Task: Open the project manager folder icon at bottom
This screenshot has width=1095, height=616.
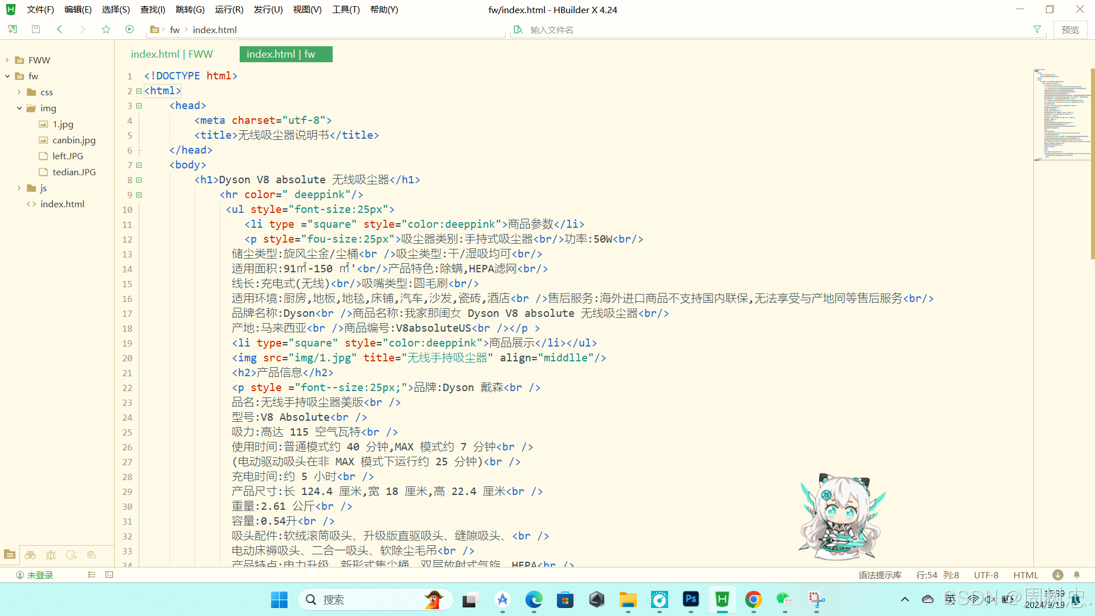Action: pos(10,554)
